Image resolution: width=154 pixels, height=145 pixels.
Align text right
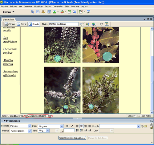coord(85,126)
